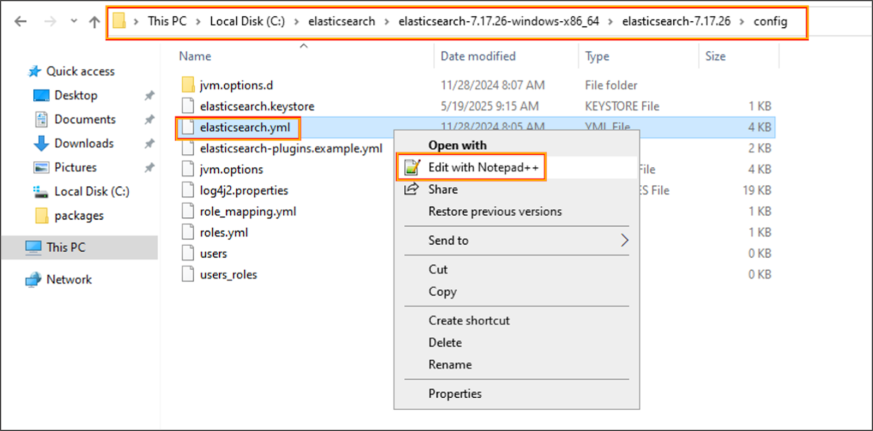The height and width of the screenshot is (431, 873).
Task: Choose Restore previous versions
Action: [494, 211]
